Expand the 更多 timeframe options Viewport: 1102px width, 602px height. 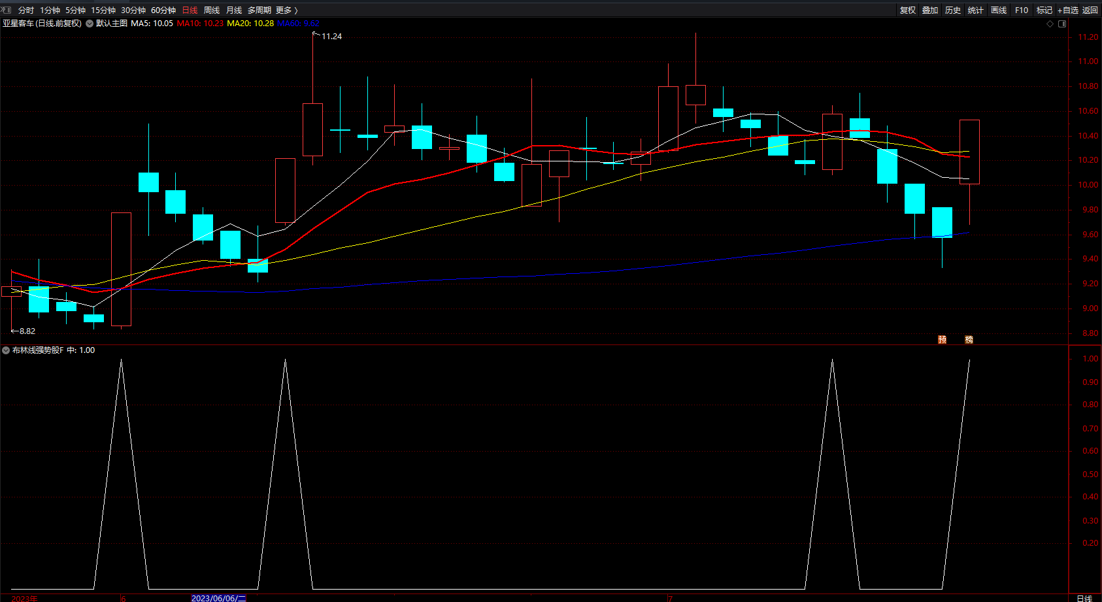(x=286, y=10)
